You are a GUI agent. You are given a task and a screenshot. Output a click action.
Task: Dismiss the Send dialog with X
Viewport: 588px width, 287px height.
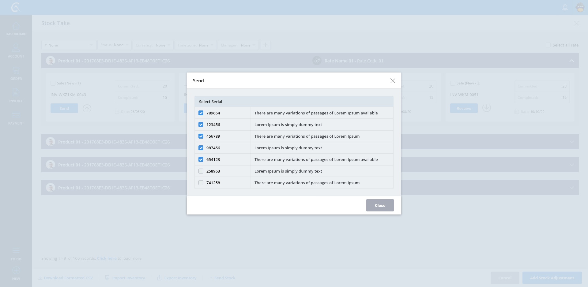393,80
